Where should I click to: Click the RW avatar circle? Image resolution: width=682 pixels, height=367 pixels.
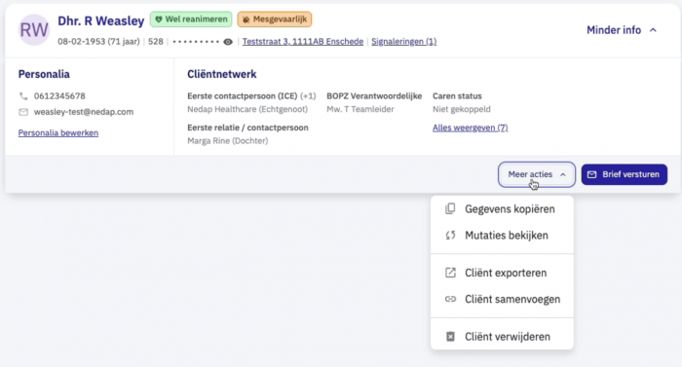coord(34,30)
